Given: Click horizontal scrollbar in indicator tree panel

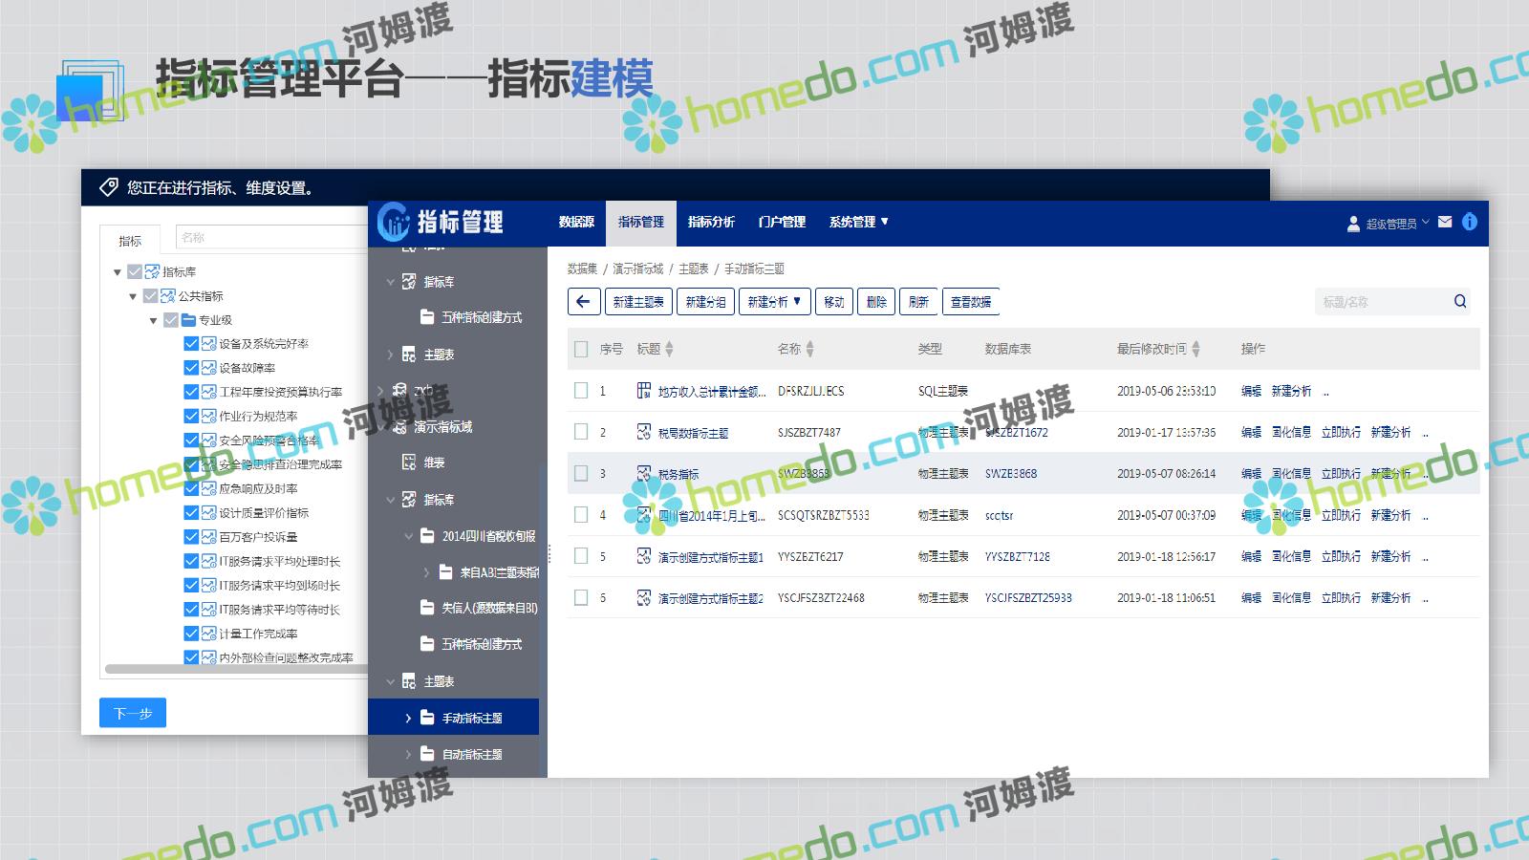Looking at the screenshot, I should pos(236,669).
